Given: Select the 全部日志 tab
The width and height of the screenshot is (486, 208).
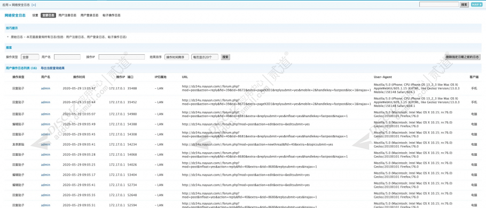Looking at the screenshot, I should (49, 15).
